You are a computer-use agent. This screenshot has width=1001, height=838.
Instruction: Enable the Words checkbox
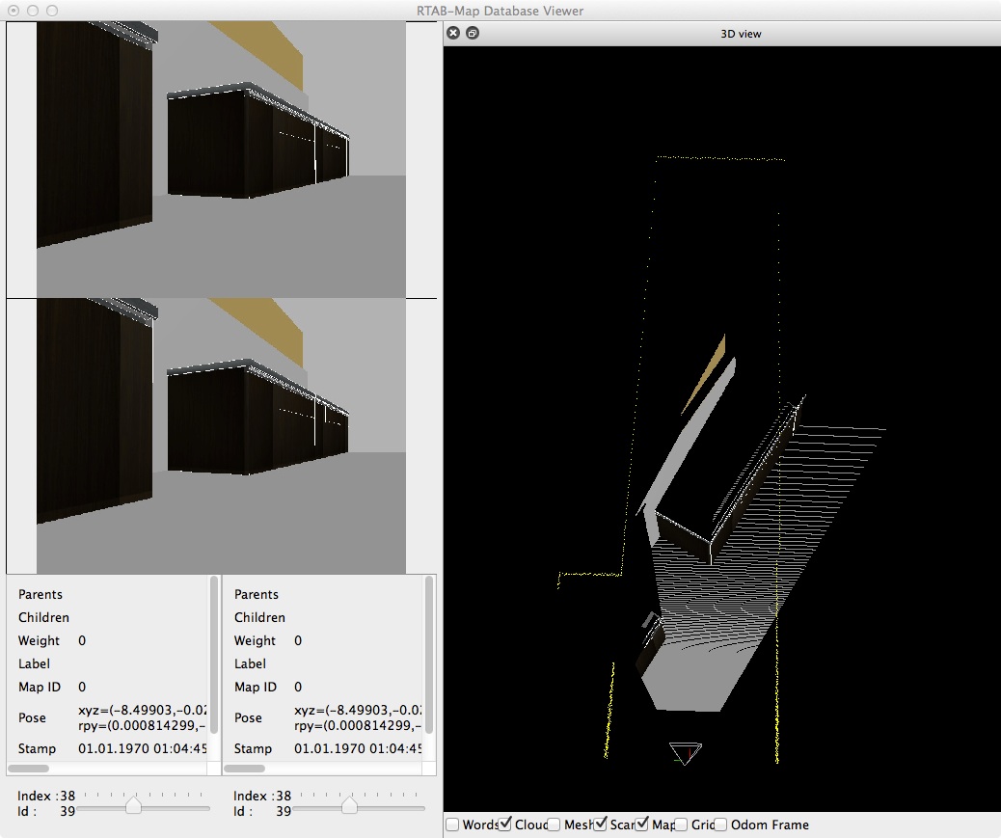[x=452, y=824]
